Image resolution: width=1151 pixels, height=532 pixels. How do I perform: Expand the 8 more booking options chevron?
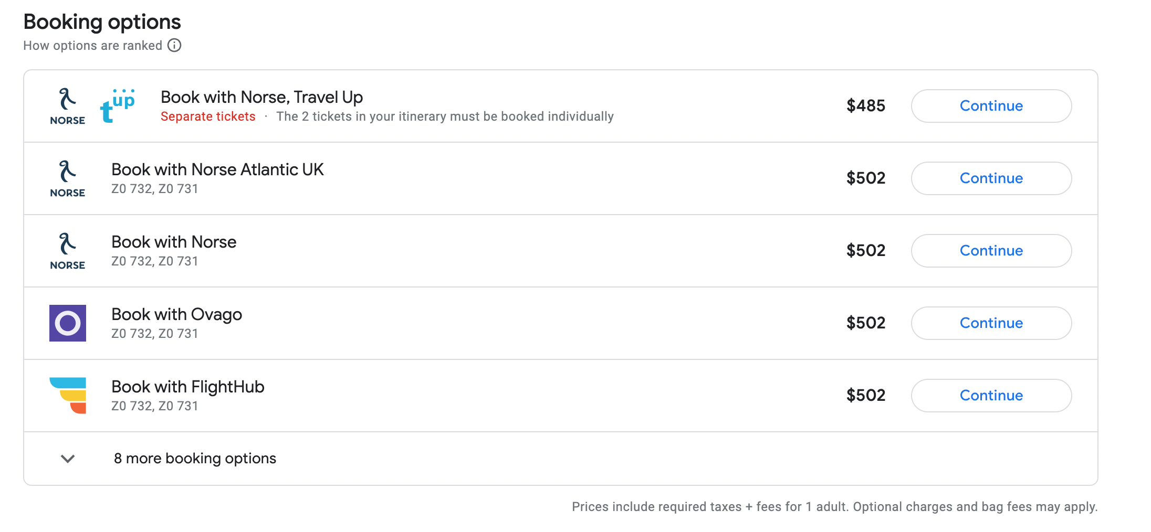coord(68,459)
